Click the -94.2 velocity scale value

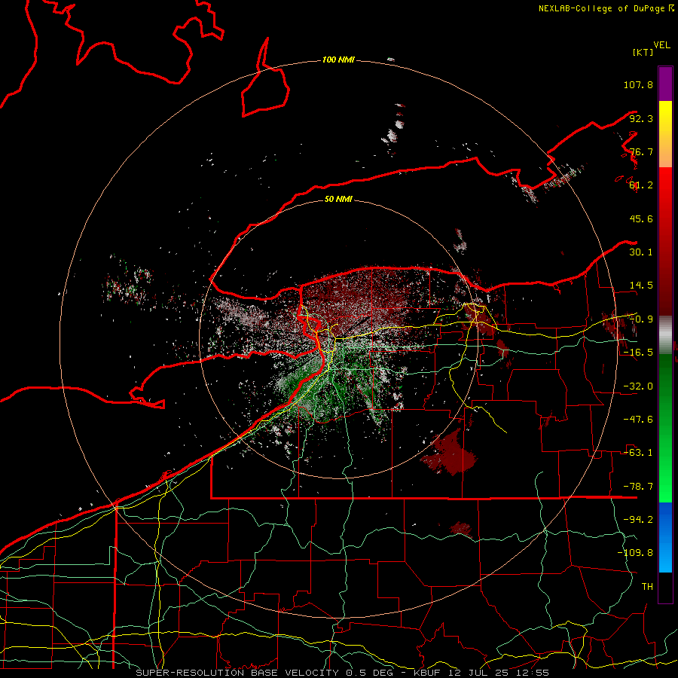638,520
